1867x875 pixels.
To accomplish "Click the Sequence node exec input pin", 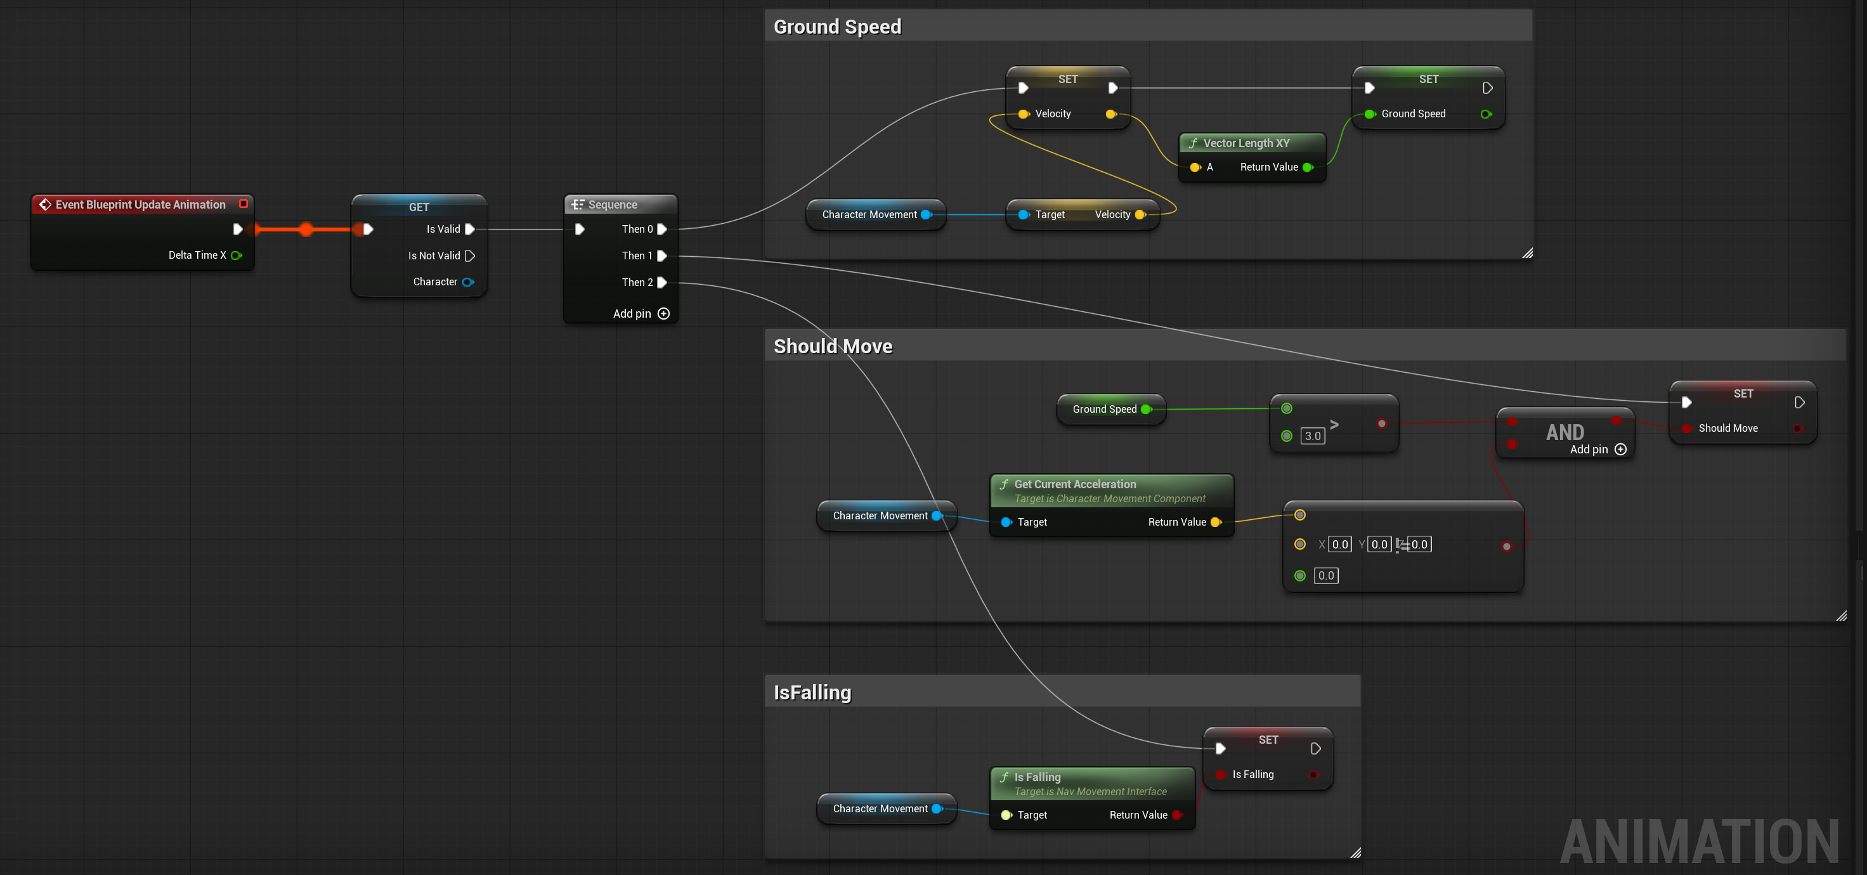I will click(x=579, y=230).
